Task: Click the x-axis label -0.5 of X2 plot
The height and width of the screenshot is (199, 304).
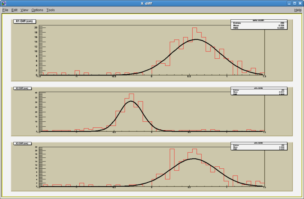Action: tap(114, 132)
